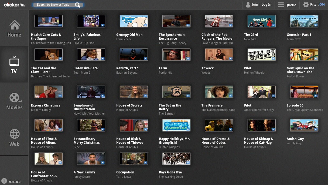Click 'The Big Bang Theory' show name
Viewport: 328px width, 185px height.
173,43
